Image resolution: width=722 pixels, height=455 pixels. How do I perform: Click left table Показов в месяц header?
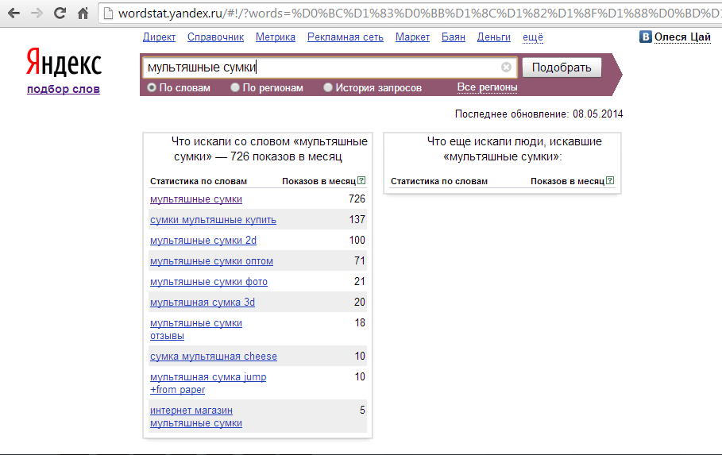coord(319,182)
